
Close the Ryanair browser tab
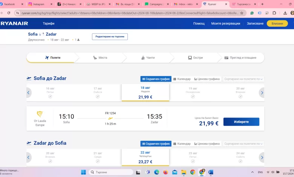[x=226, y=4]
